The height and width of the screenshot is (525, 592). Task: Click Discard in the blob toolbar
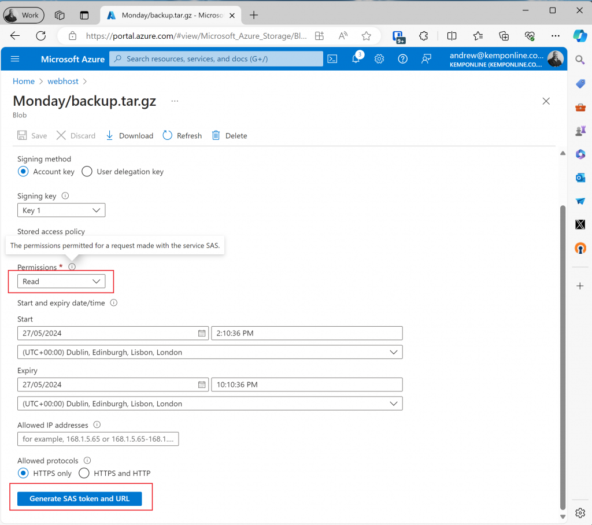76,136
